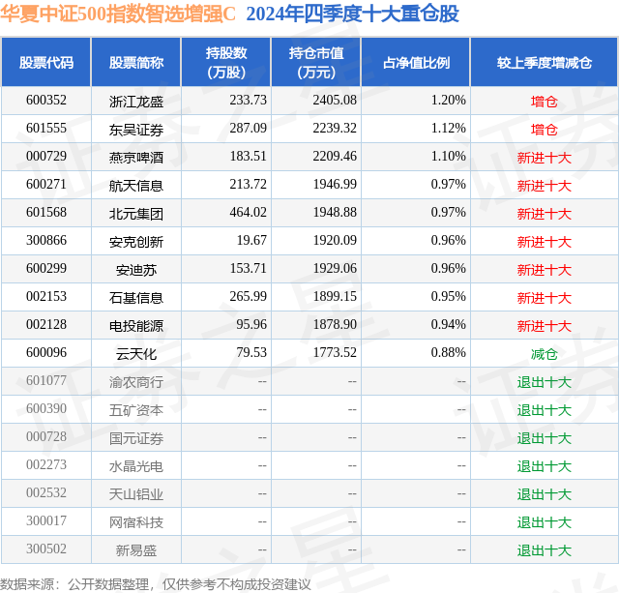The image size is (619, 593).
Task: Select the stock name 浙江龙盛
Action: click(x=136, y=102)
